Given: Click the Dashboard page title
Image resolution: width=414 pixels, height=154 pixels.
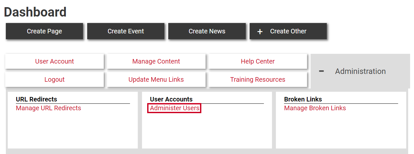Looking at the screenshot, I should coord(35,12).
